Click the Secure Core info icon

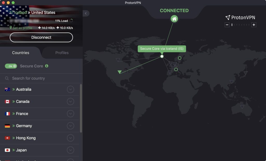[x=47, y=66]
